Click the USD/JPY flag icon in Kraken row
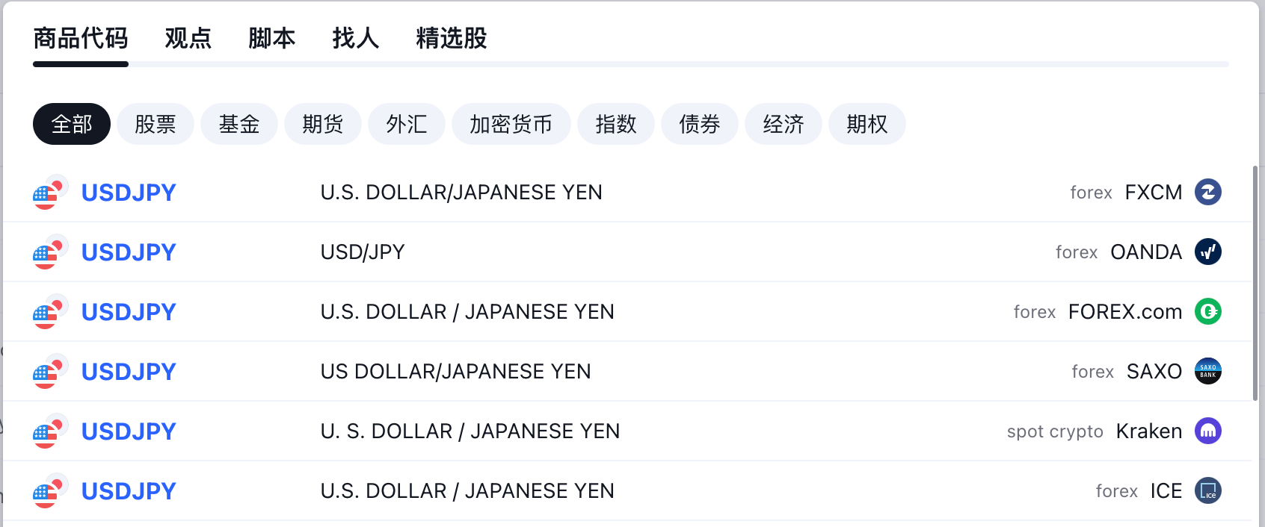The height and width of the screenshot is (527, 1265). click(x=51, y=431)
